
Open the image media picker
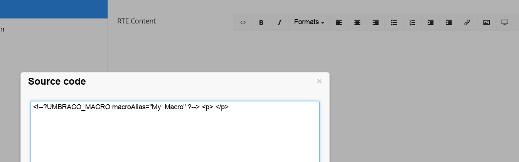(486, 22)
